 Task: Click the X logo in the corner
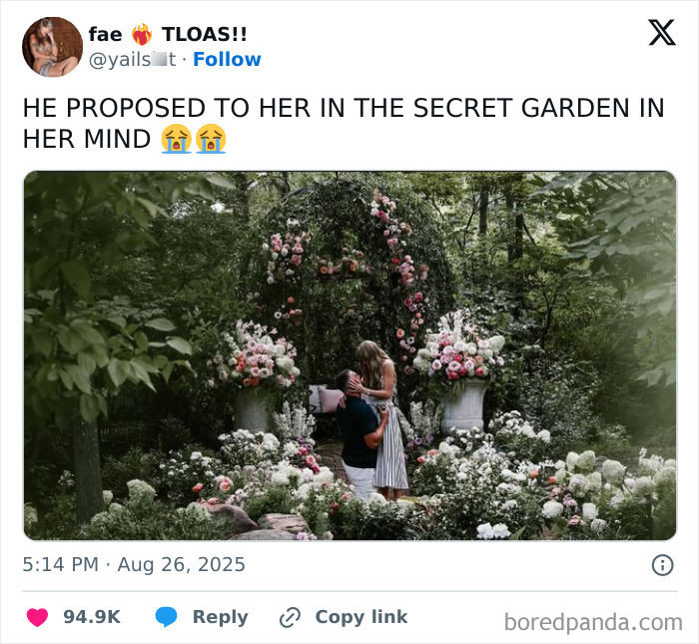pos(662,33)
